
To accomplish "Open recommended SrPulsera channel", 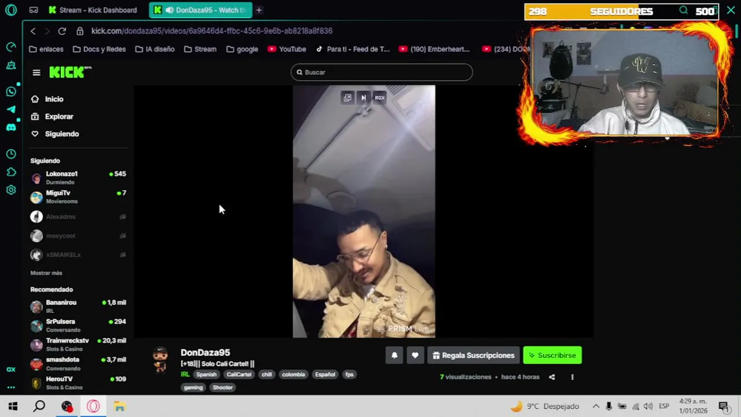I will coord(78,325).
